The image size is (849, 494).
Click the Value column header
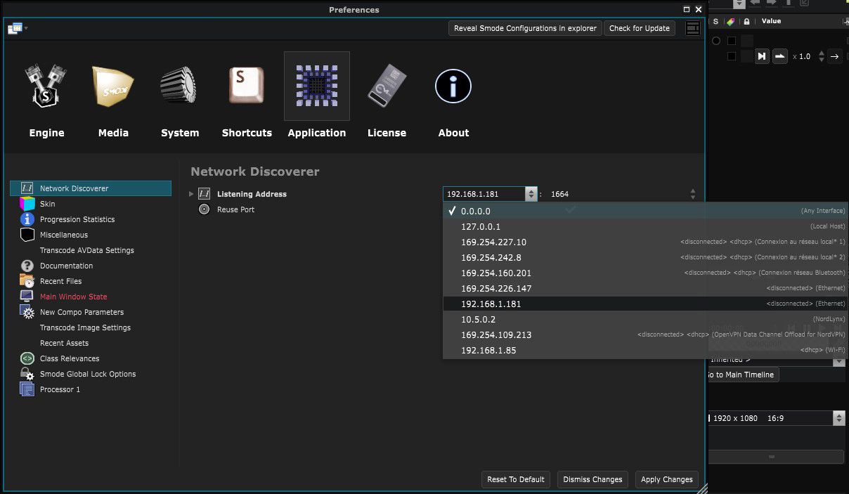click(x=771, y=21)
